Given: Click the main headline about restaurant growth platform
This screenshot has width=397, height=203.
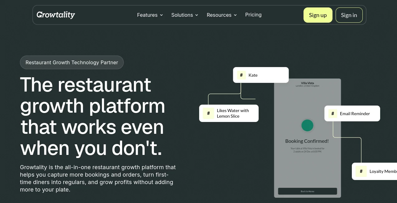Looking at the screenshot, I should coord(93,116).
